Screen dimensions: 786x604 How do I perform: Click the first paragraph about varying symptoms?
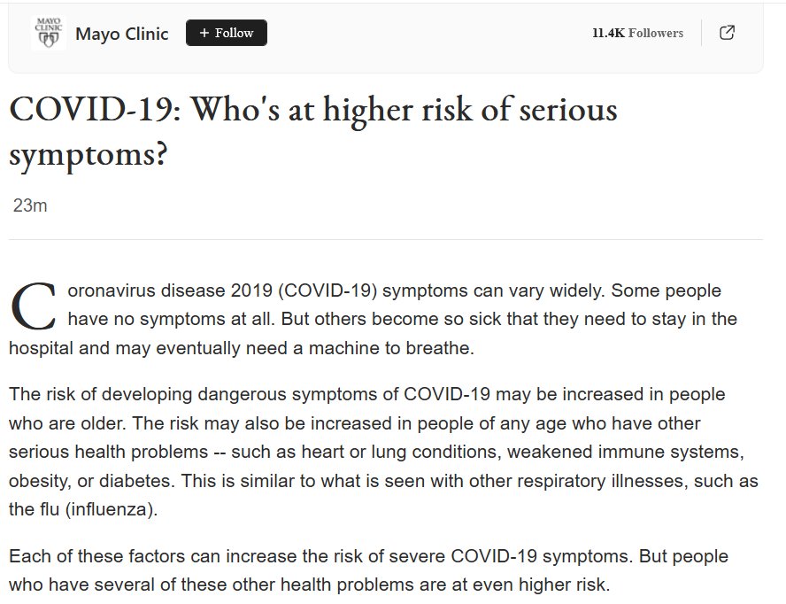389,318
